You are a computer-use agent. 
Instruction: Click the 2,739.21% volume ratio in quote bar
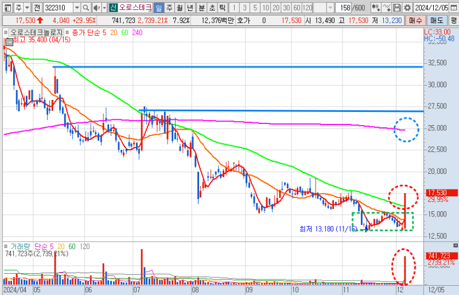pyautogui.click(x=153, y=21)
